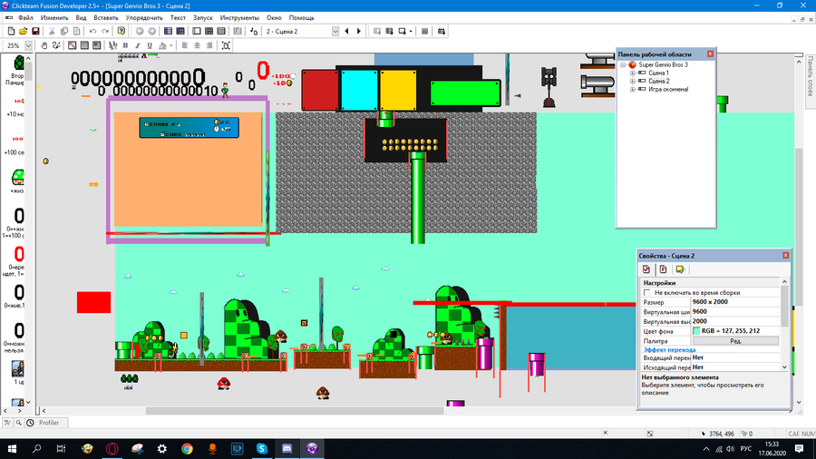Select the green mushroom object in library

[x=18, y=178]
